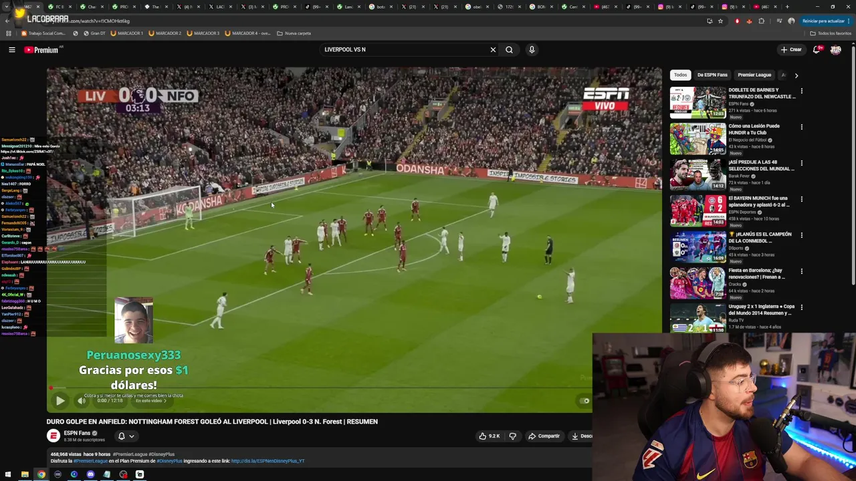
Task: Open the Chrome extensions puzzle icon
Action: [761, 21]
